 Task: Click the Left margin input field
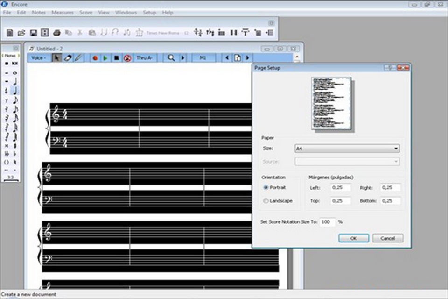[341, 187]
